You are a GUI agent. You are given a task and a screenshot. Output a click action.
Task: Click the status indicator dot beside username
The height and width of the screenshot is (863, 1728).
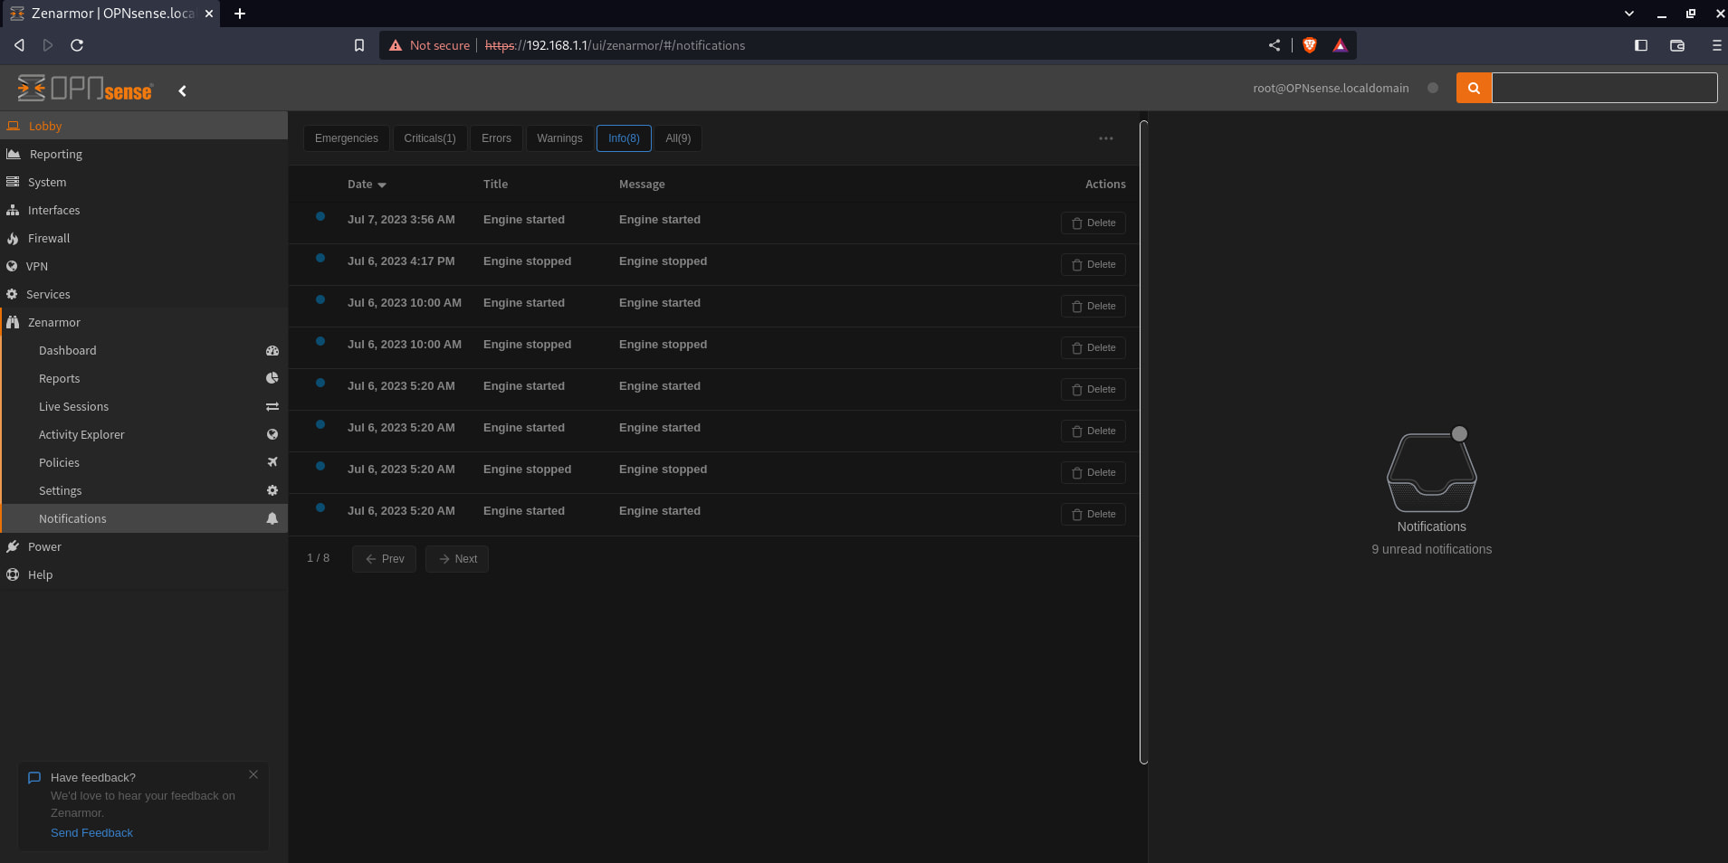click(1433, 88)
